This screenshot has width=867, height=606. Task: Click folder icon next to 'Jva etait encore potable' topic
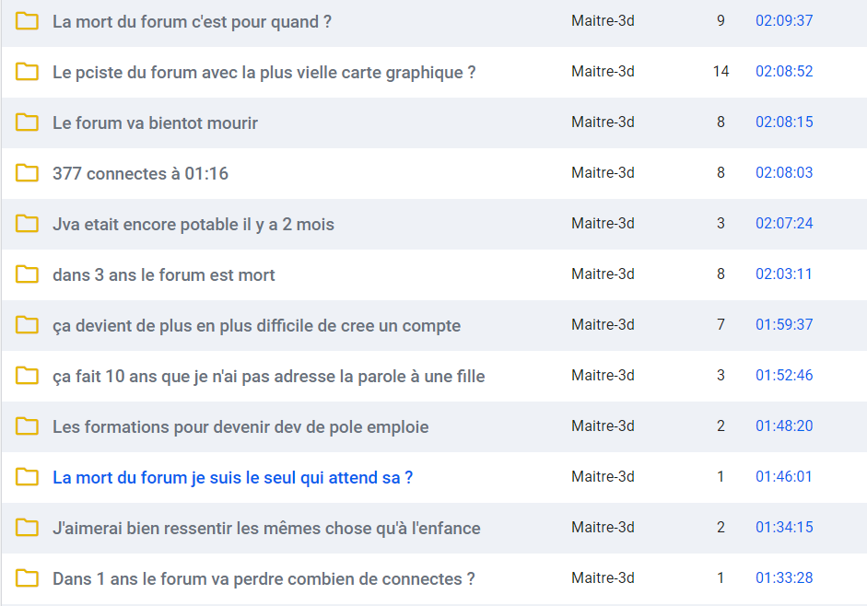pos(27,224)
